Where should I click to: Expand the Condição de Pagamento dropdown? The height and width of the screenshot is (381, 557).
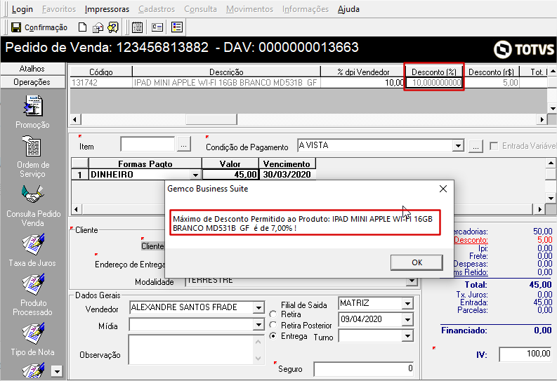click(458, 146)
